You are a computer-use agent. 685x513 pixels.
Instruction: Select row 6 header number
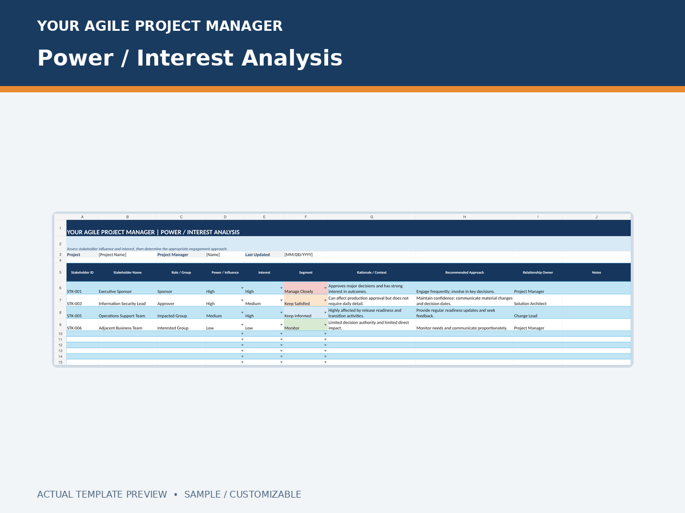[x=60, y=288]
